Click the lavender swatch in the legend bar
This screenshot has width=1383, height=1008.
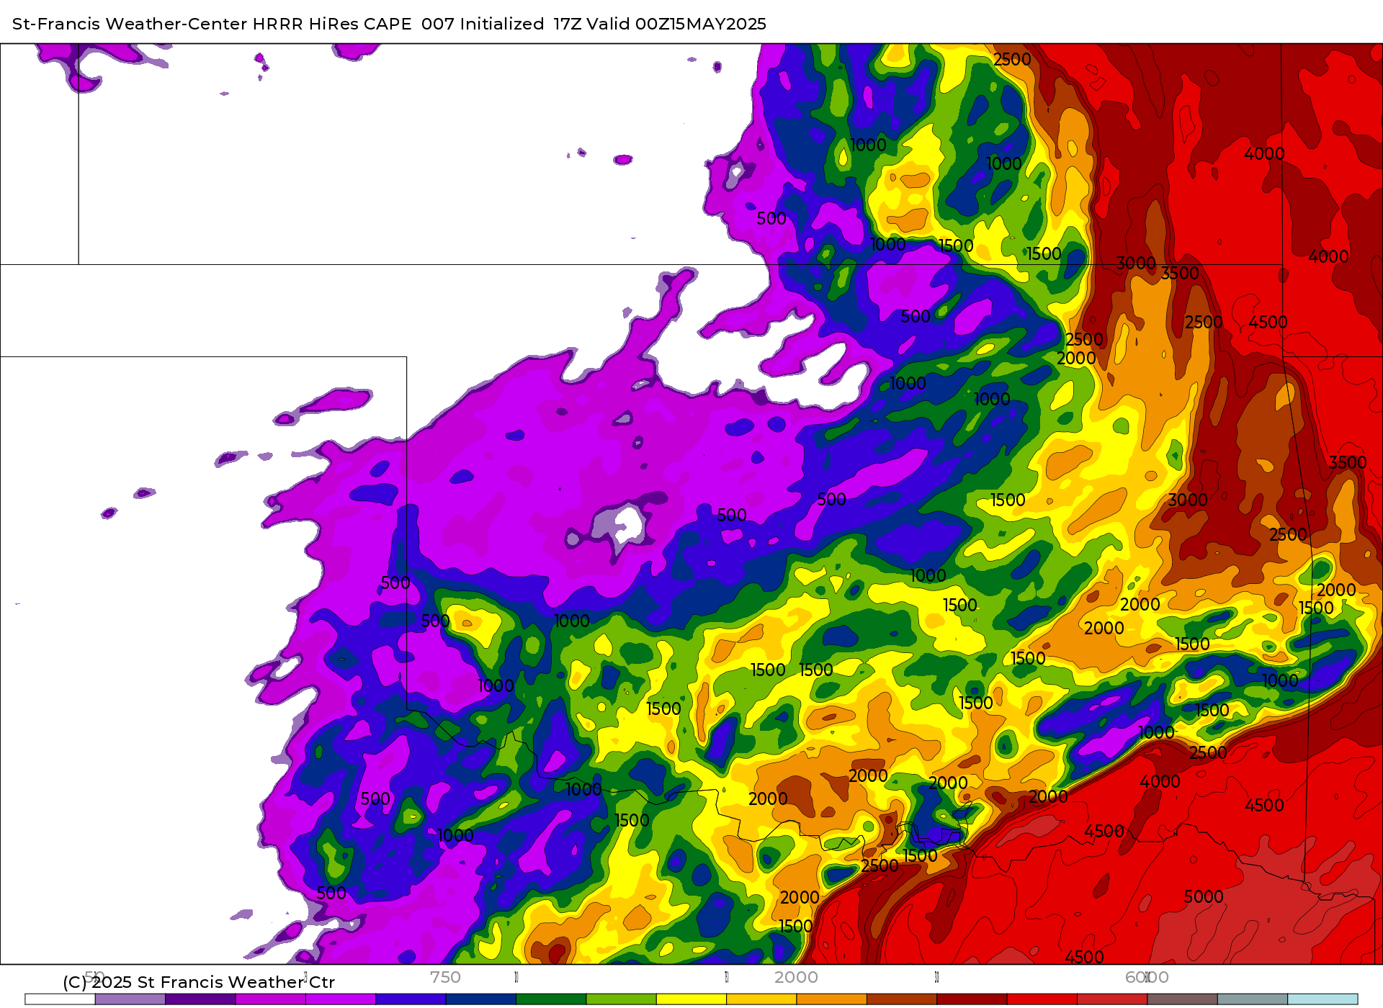coord(130,999)
